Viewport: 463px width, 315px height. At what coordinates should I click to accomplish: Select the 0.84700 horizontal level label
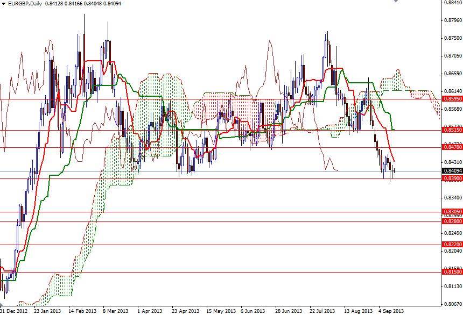click(452, 147)
